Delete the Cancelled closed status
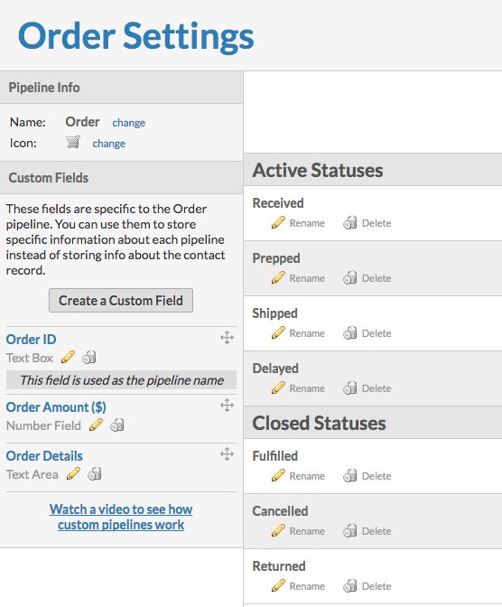 point(367,531)
